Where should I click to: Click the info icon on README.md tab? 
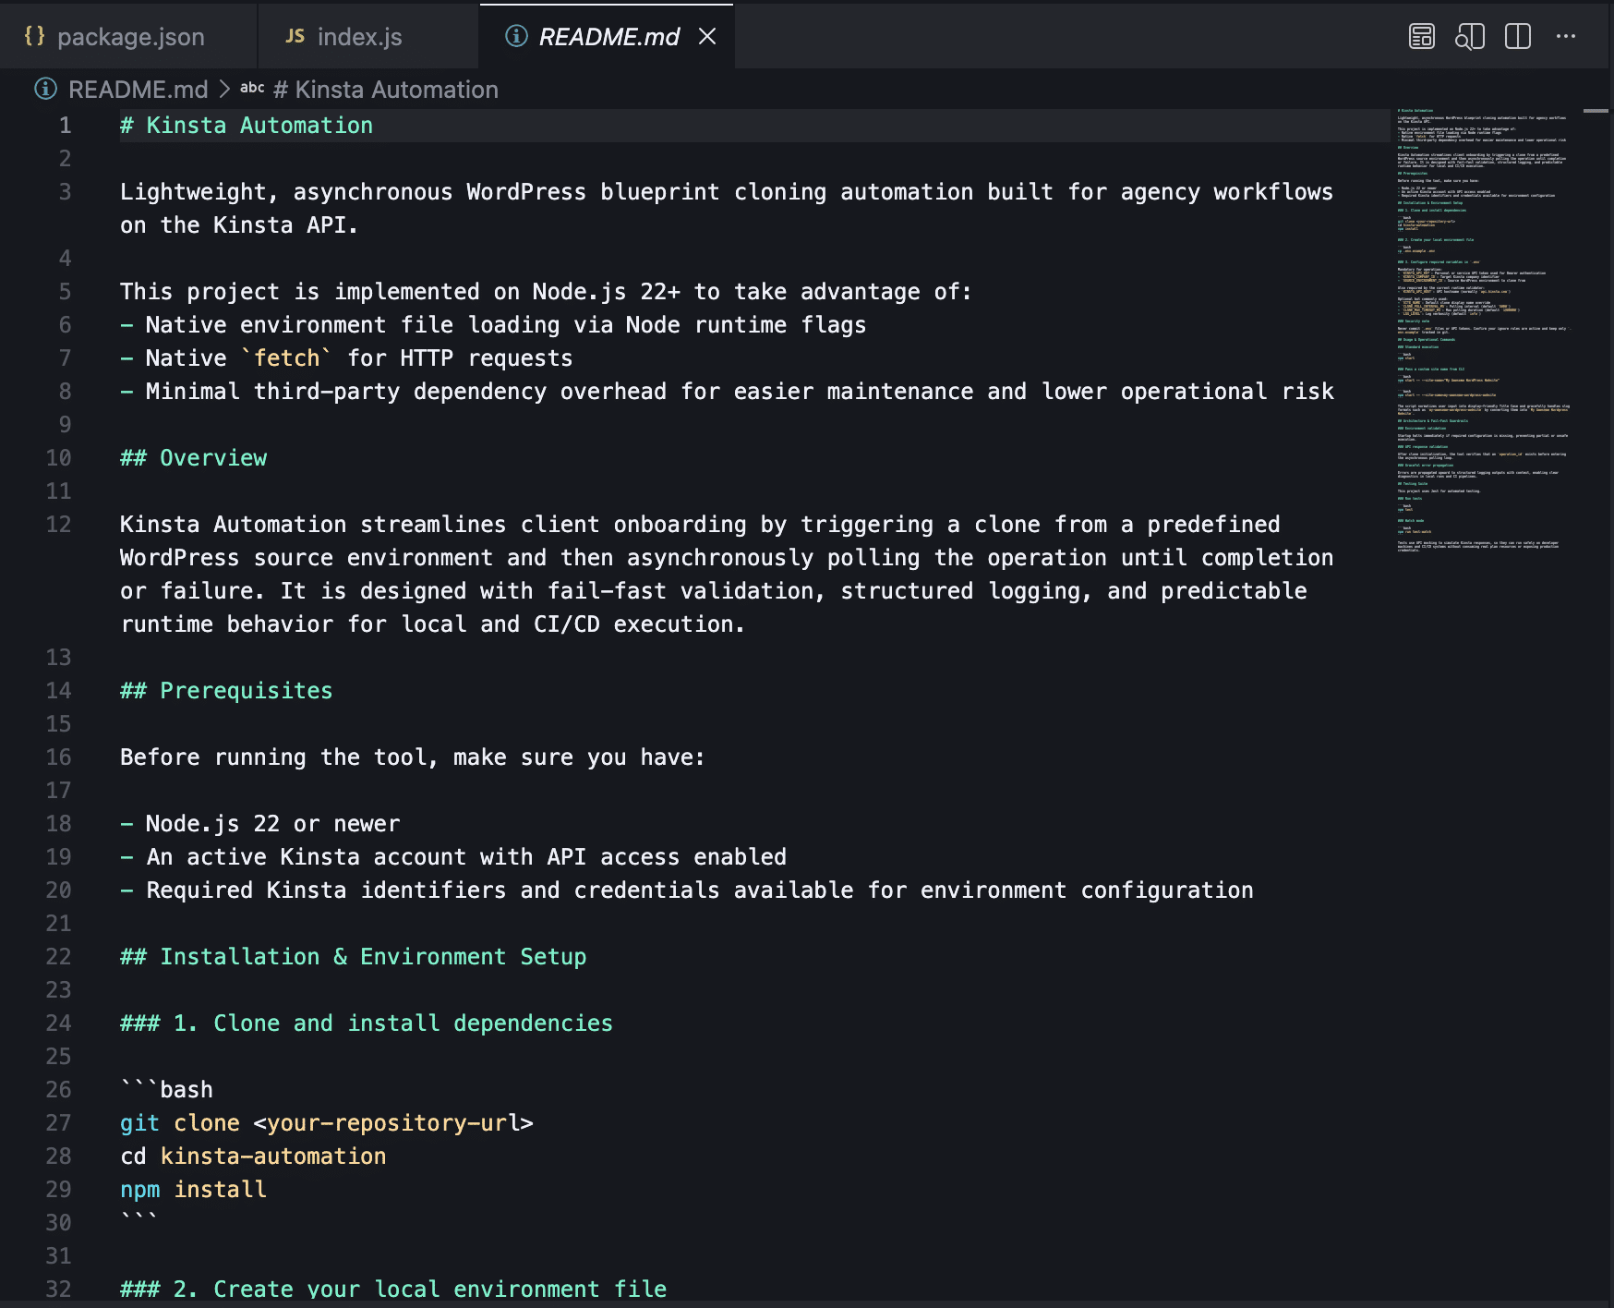pyautogui.click(x=516, y=36)
